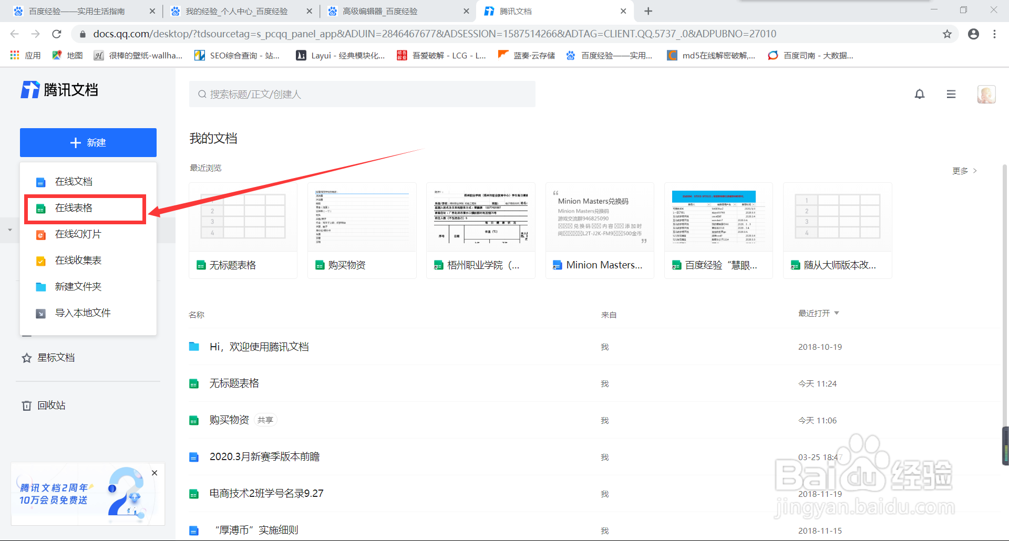Open the 无标题表格 recent thumbnail
The image size is (1009, 541).
point(243,230)
